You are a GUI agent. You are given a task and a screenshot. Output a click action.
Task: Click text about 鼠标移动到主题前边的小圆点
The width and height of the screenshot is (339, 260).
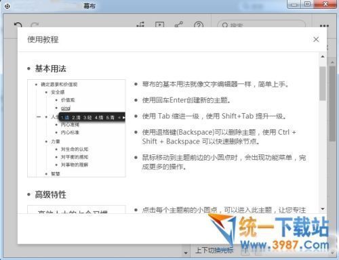pos(224,162)
